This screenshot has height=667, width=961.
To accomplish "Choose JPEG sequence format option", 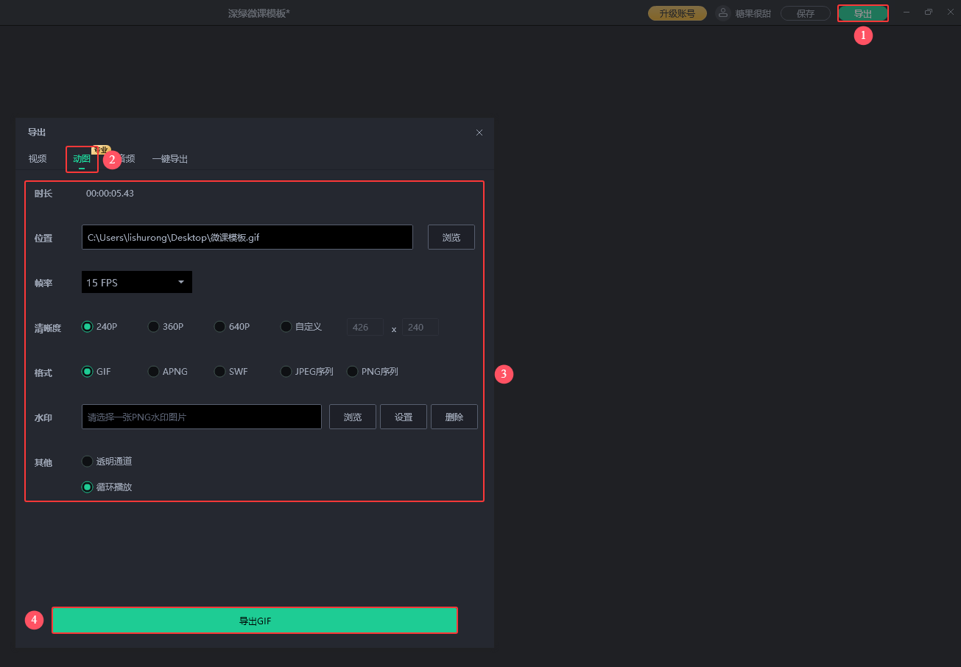I will (286, 372).
